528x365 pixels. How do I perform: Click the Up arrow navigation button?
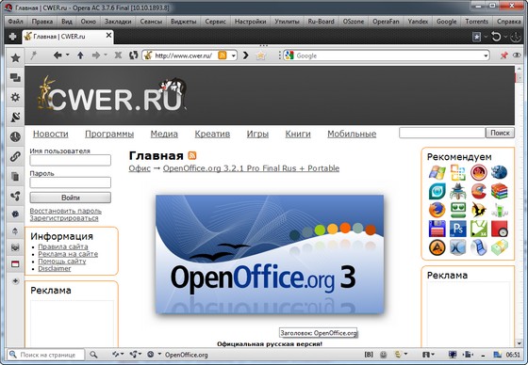coord(80,56)
